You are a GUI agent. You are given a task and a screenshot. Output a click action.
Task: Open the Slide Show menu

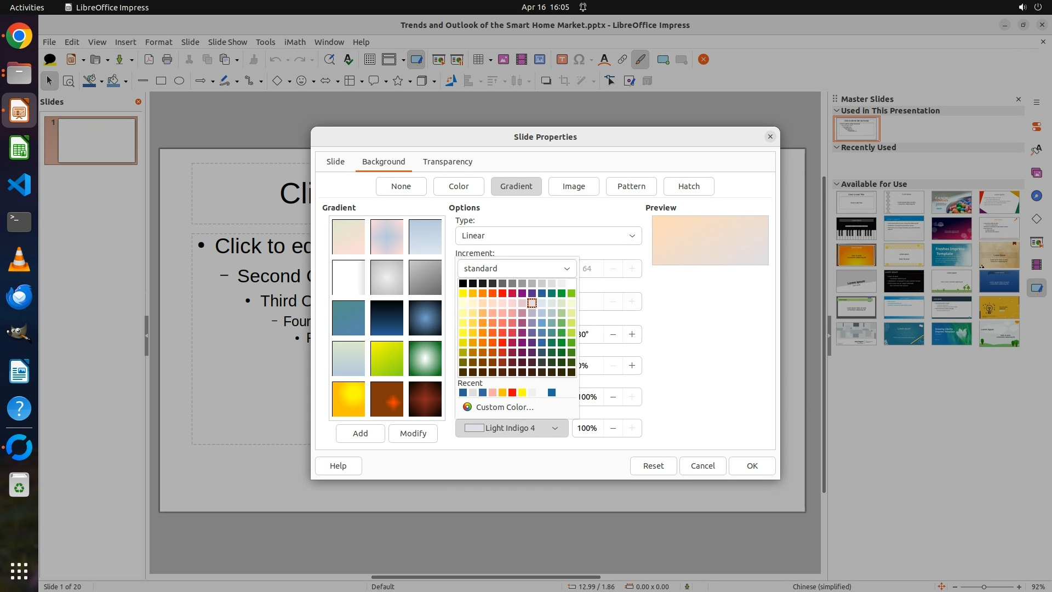pyautogui.click(x=227, y=42)
